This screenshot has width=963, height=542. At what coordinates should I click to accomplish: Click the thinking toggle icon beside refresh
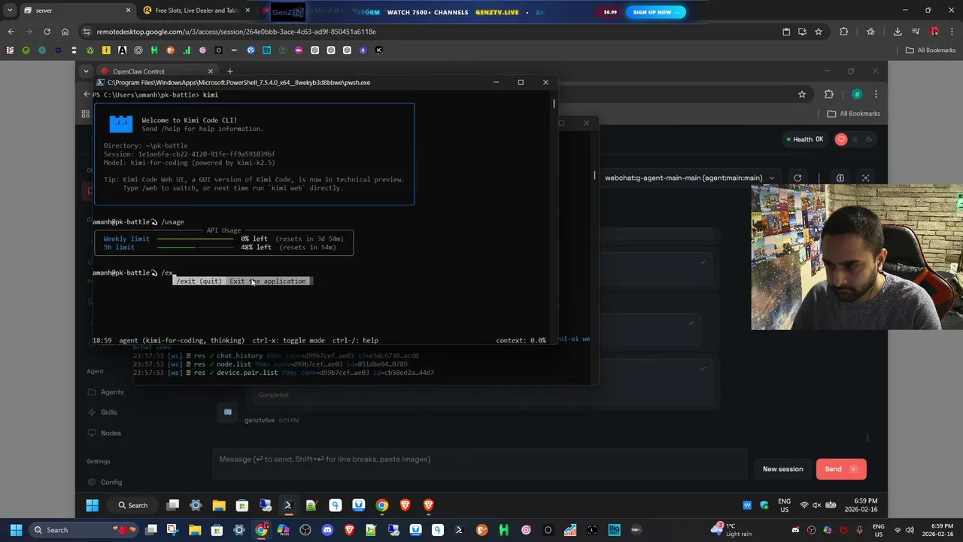tap(840, 178)
